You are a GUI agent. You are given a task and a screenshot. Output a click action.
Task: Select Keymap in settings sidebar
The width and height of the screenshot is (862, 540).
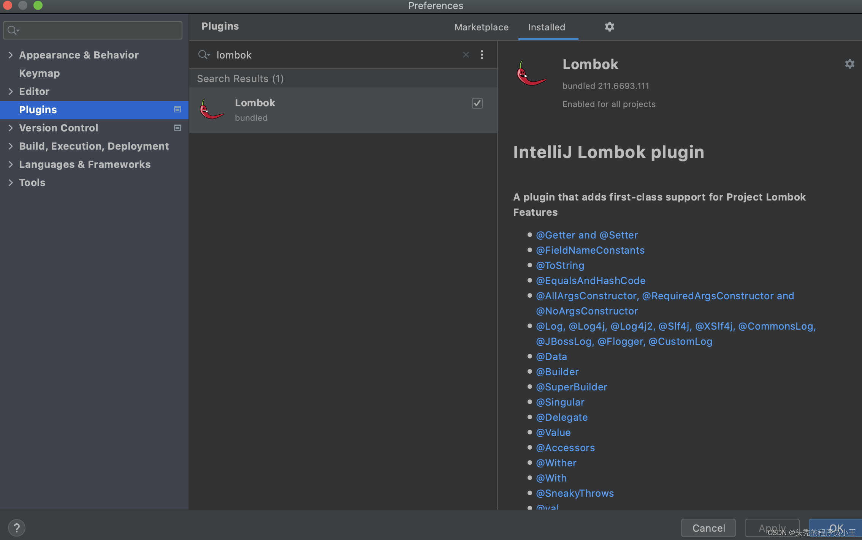[40, 73]
